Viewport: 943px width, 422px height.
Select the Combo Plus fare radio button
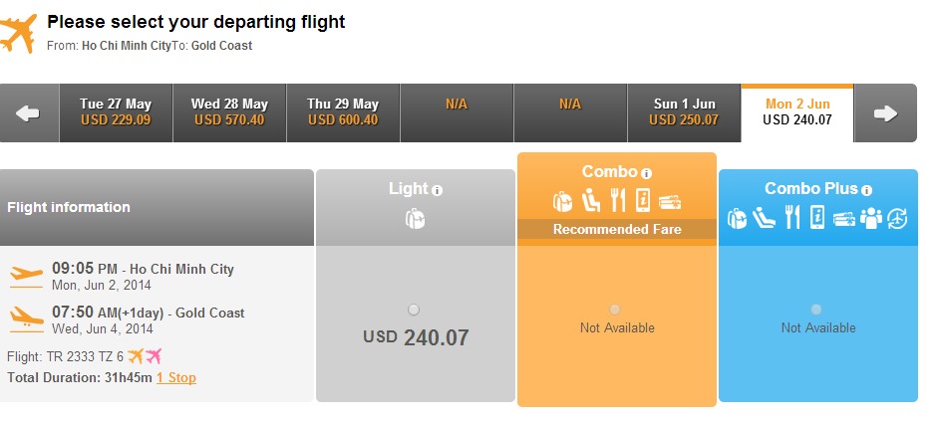pos(816,310)
